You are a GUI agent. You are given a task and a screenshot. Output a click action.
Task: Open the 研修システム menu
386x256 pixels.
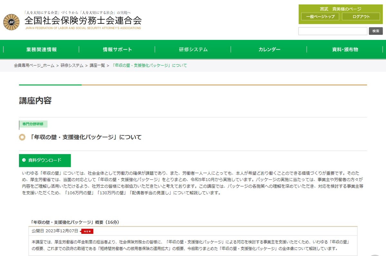tap(193, 50)
